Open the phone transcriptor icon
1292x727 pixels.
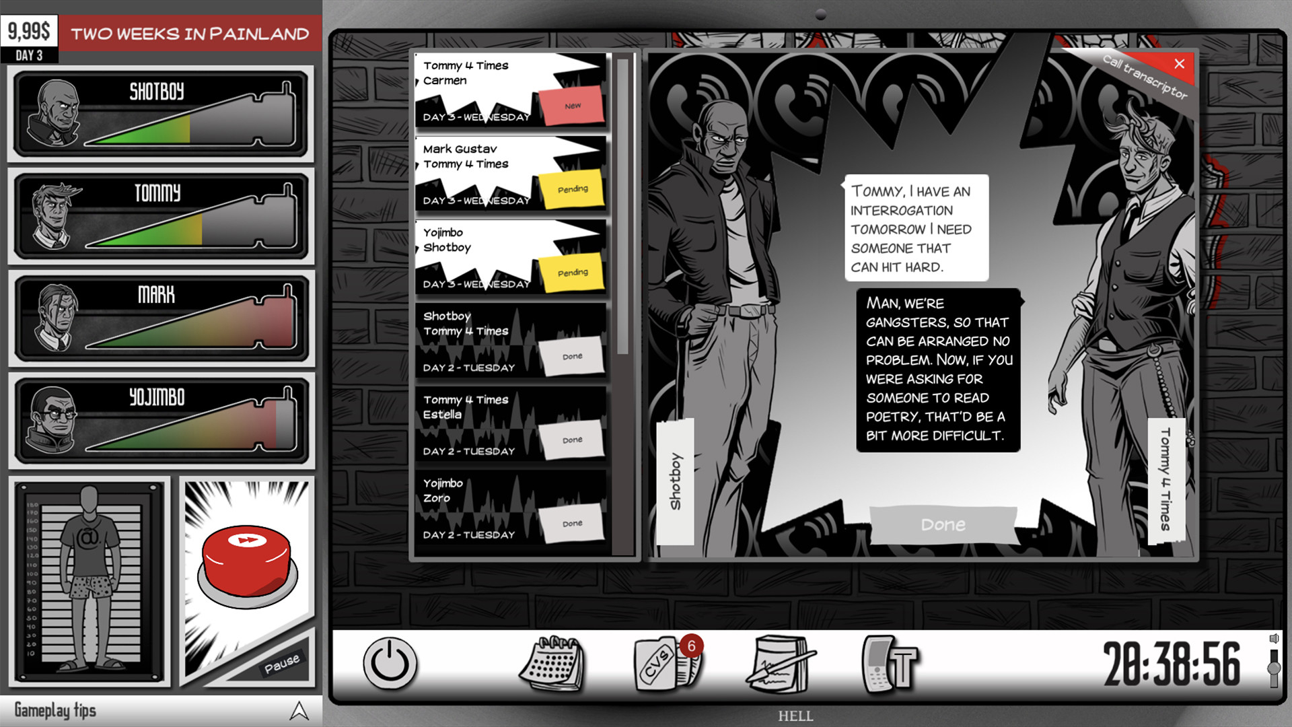click(x=890, y=664)
